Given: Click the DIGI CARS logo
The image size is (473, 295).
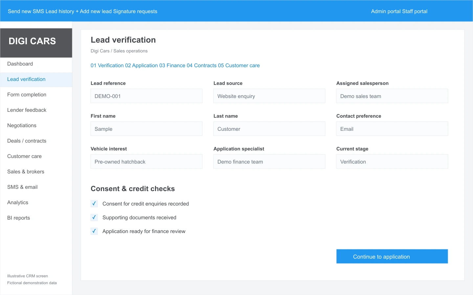Looking at the screenshot, I should click(x=36, y=43).
